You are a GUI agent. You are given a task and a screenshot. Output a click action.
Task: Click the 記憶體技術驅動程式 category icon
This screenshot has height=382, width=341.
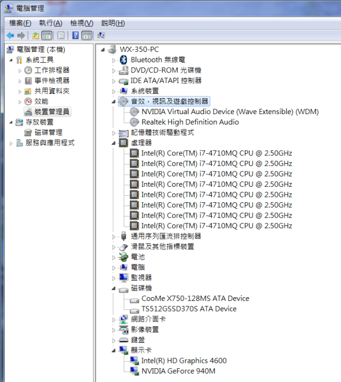tap(123, 133)
